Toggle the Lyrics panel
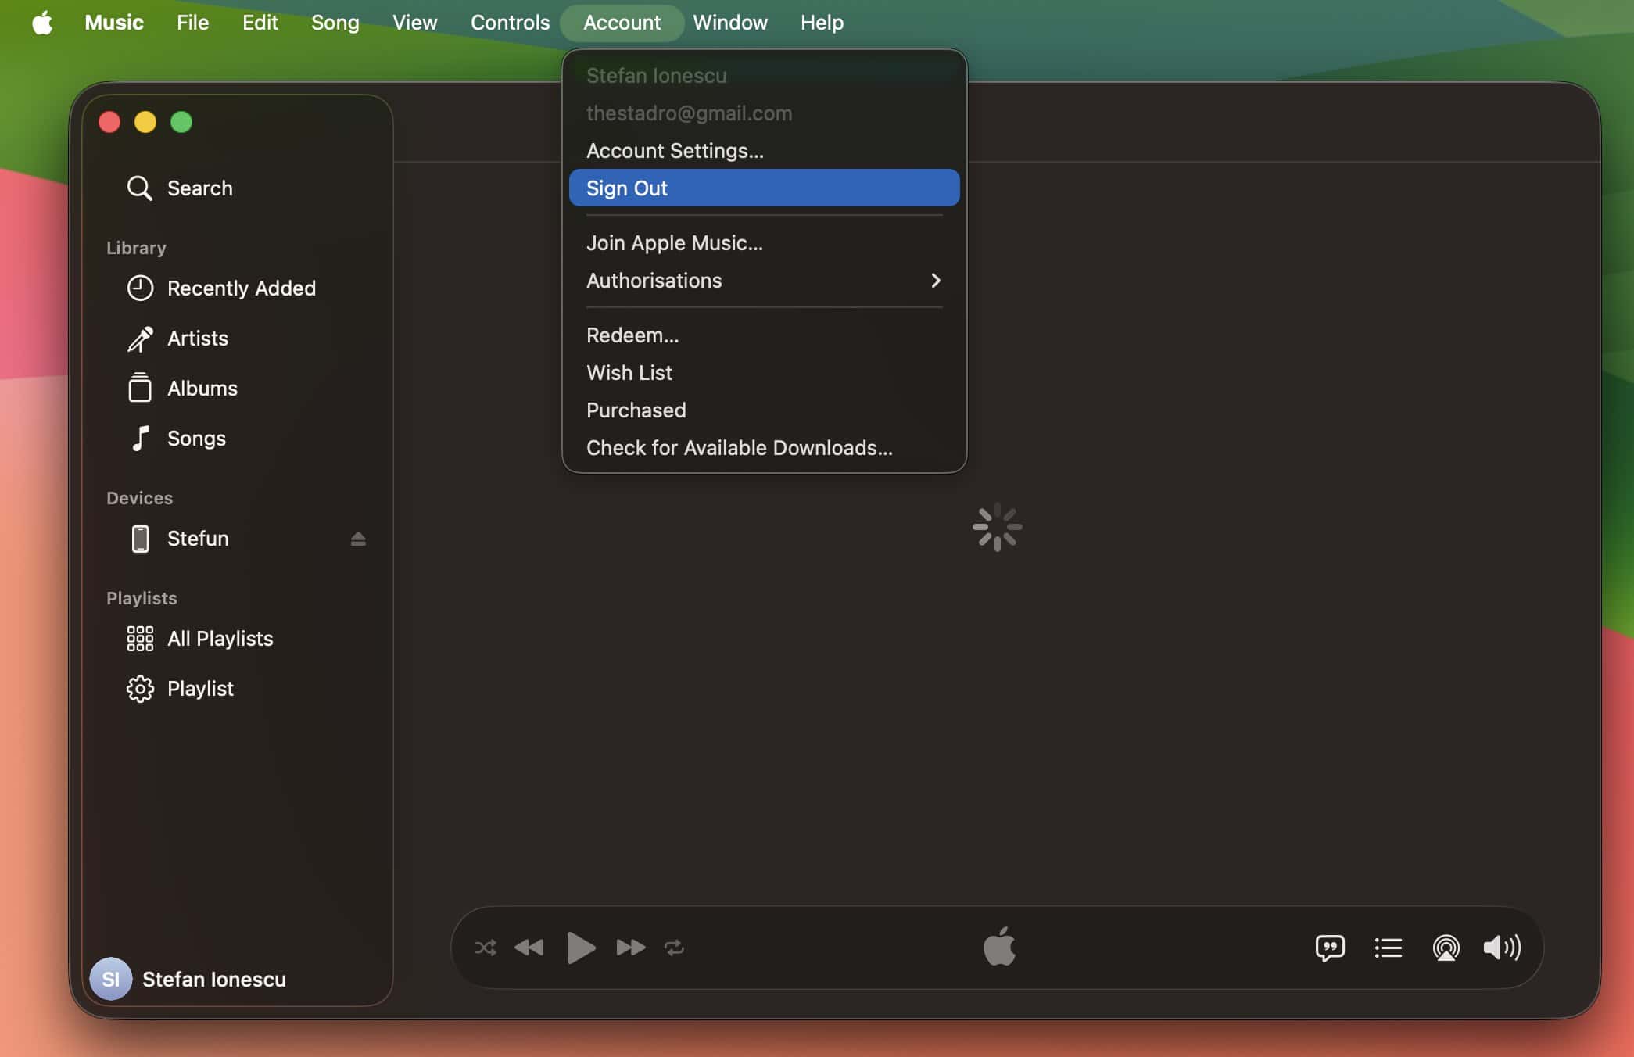The width and height of the screenshot is (1634, 1057). click(x=1331, y=948)
